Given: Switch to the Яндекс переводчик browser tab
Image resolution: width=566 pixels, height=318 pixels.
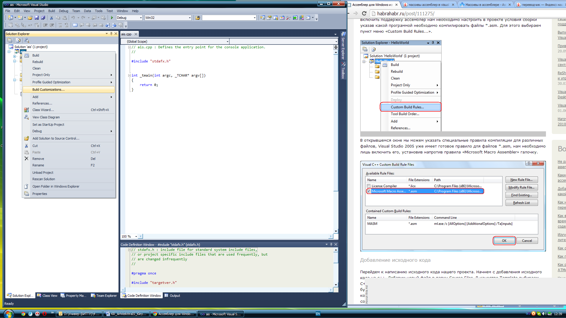Looking at the screenshot, I should pos(540,5).
